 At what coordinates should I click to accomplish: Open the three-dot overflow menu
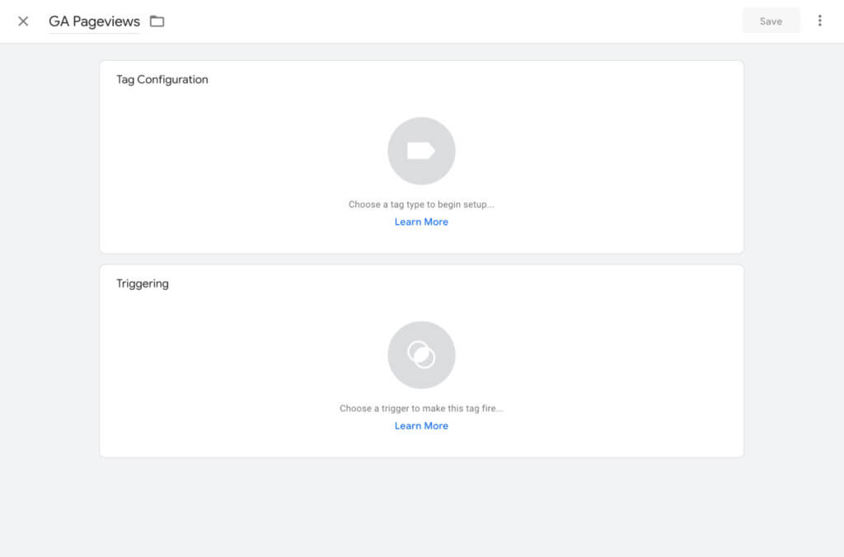820,20
